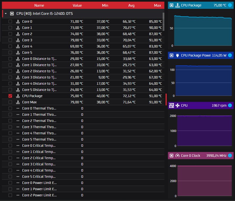
Task: Click chip icon on Core 0 Clock header
Action: [x=172, y=156]
